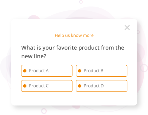
Task: Choose the Product B answer box
Action: pos(102,71)
